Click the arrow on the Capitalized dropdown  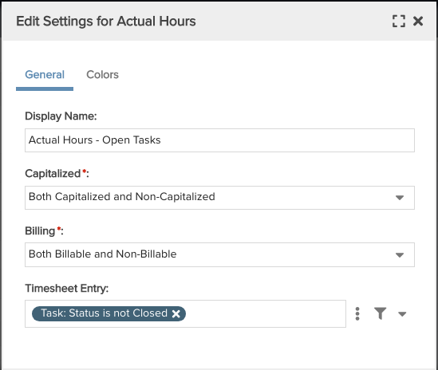[400, 198]
